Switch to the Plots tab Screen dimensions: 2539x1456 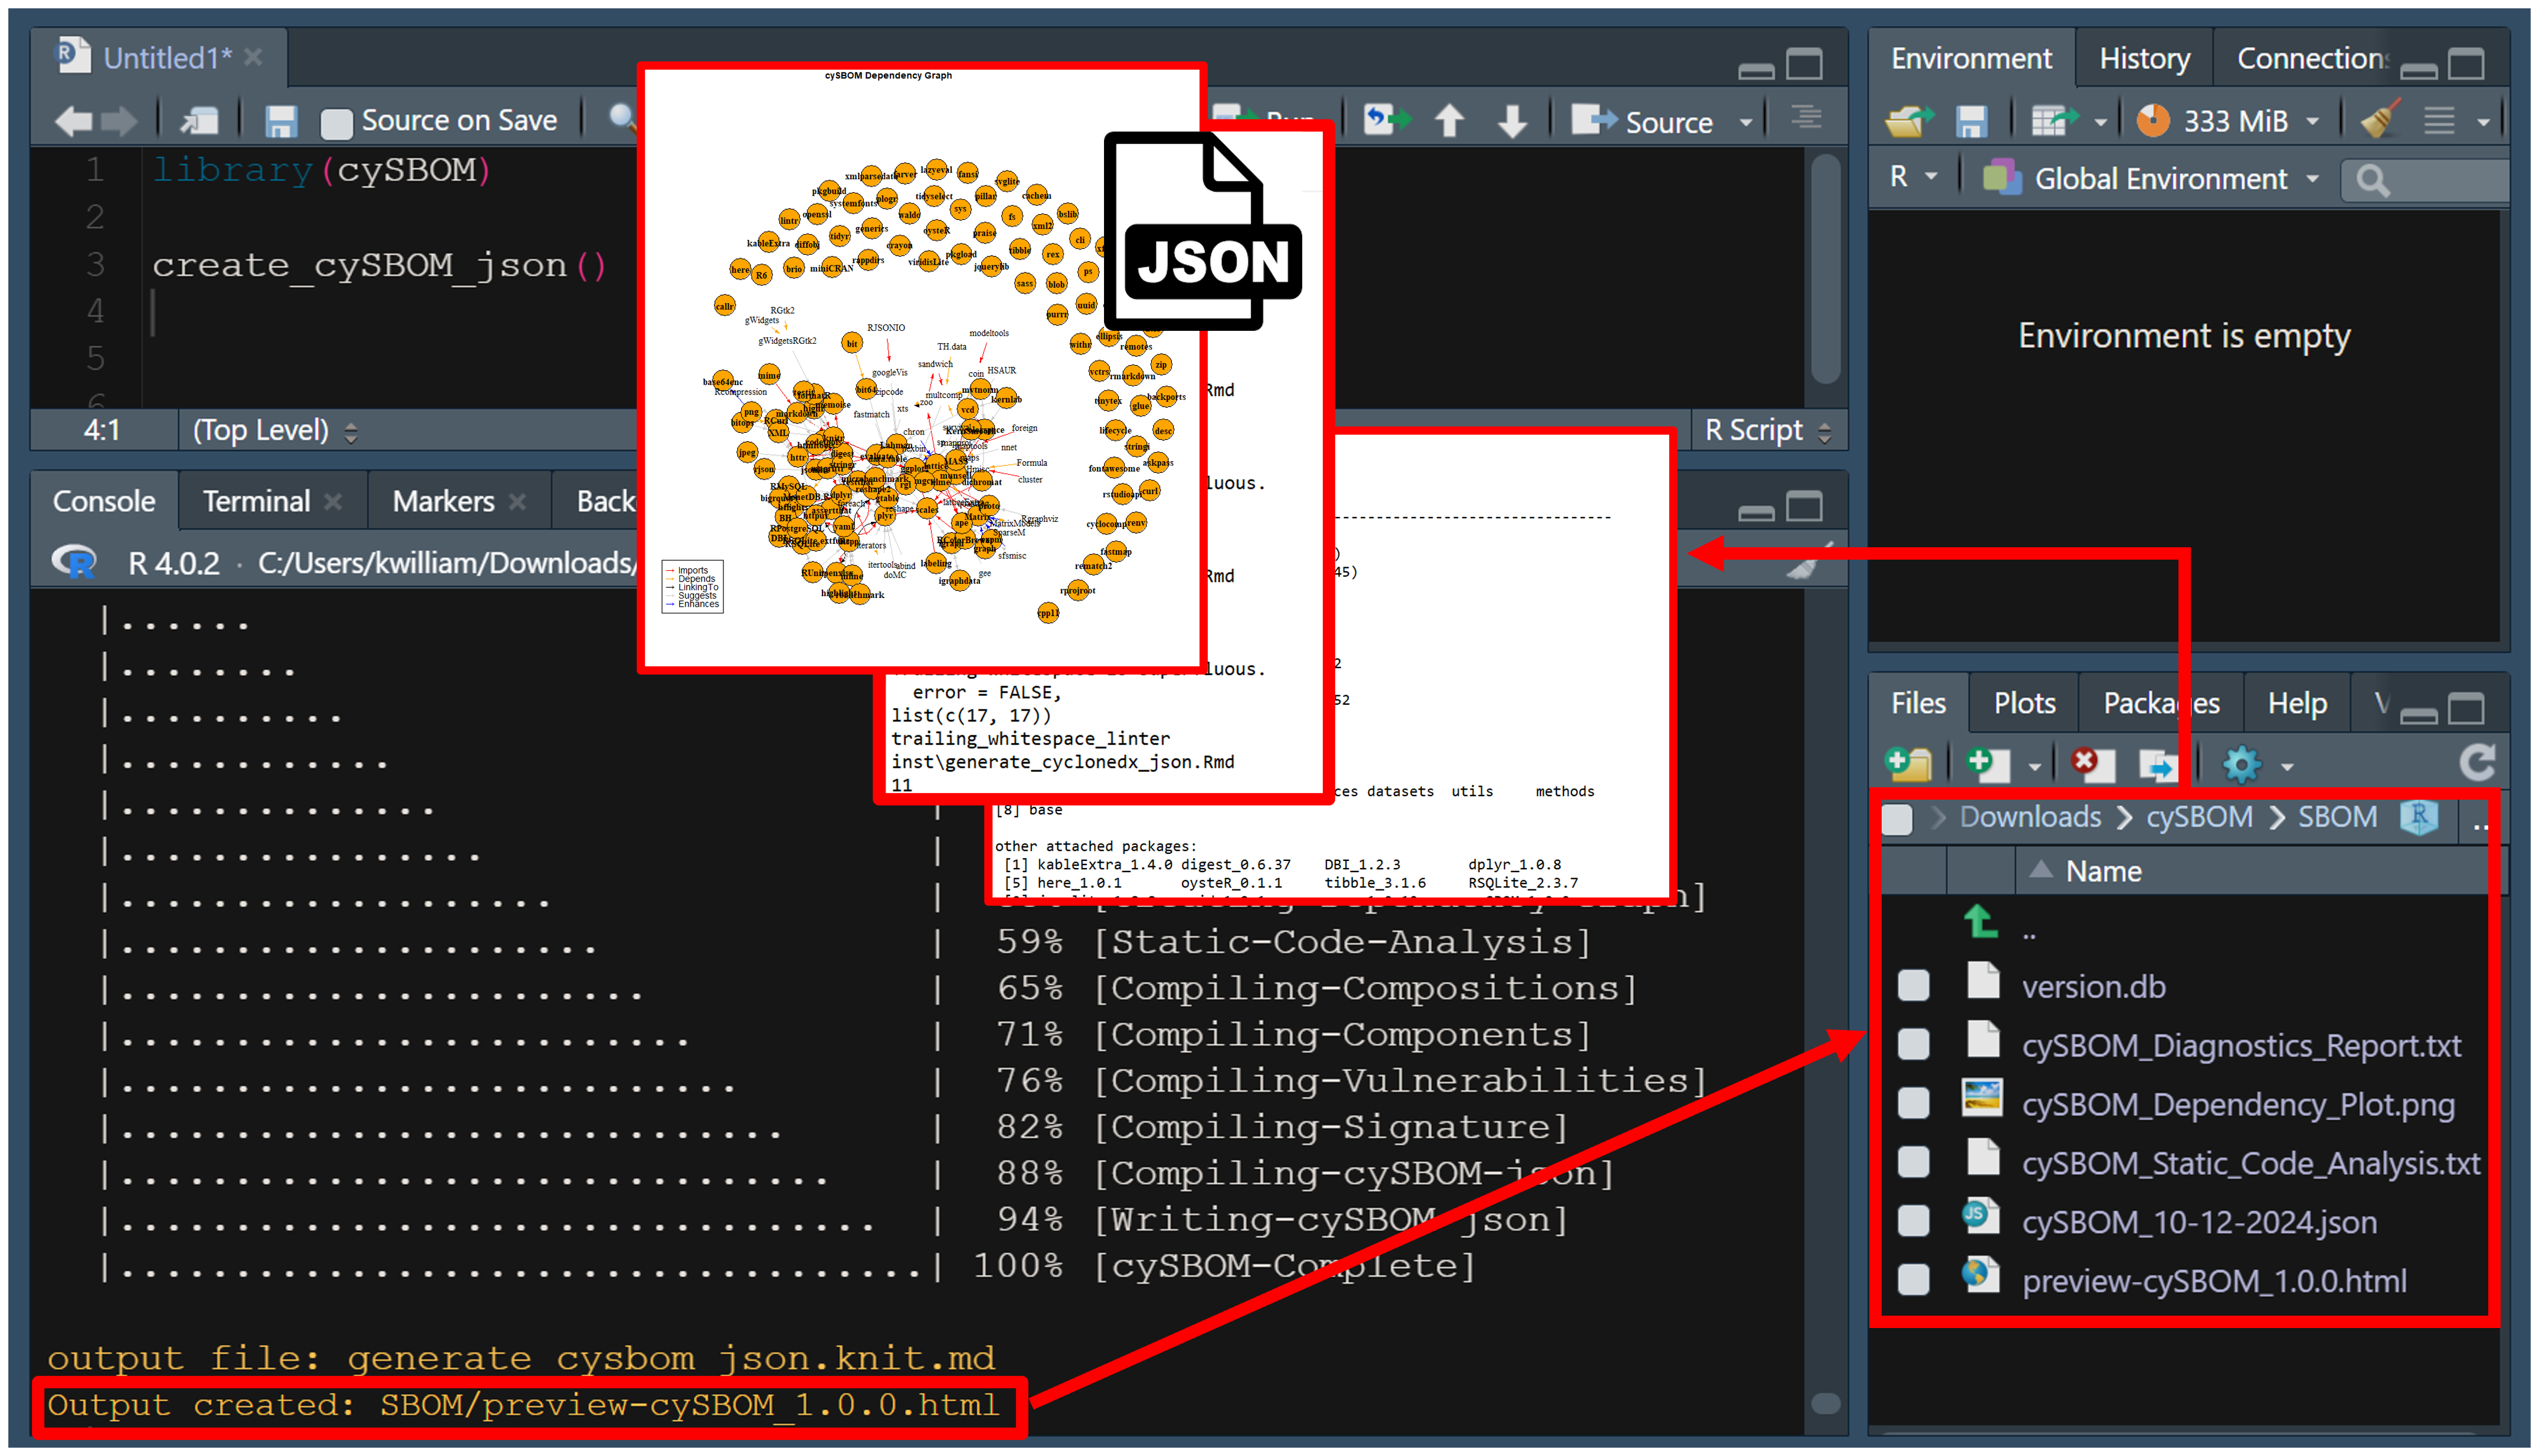(2024, 703)
